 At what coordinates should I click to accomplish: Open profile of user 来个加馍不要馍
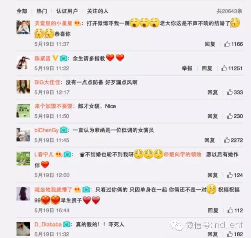(x=53, y=106)
